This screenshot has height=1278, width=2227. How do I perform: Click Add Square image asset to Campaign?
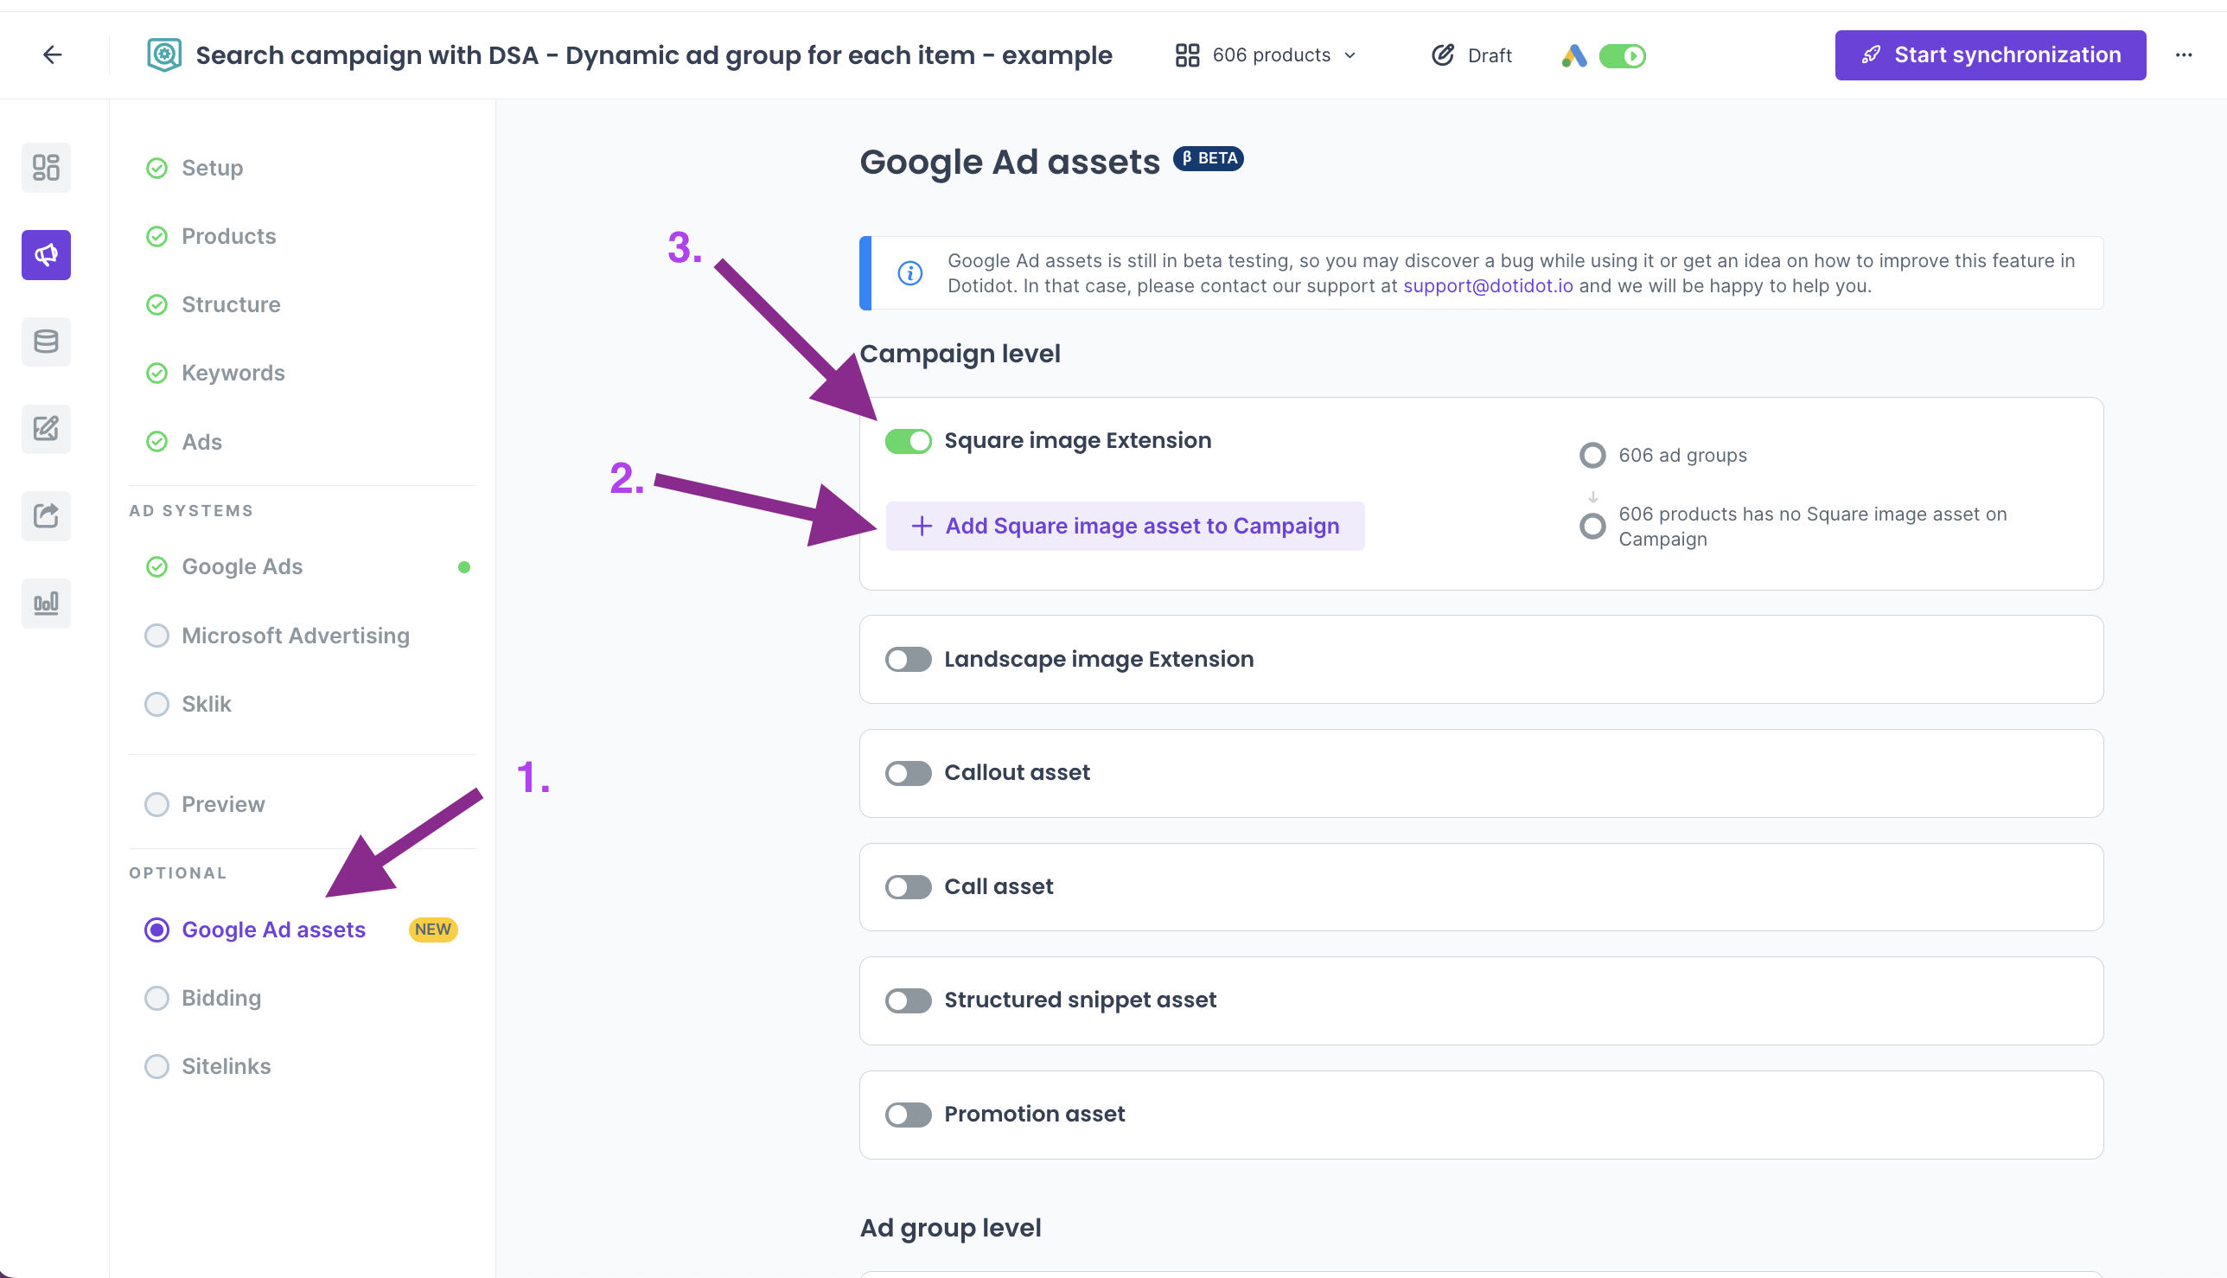(1124, 526)
